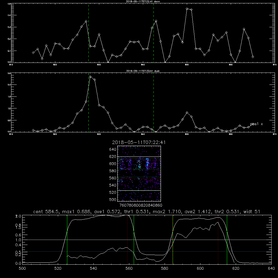Click the heatmap x-axis tick label string
The image size is (278, 278).
click(x=141, y=205)
